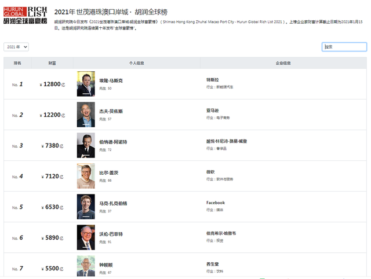Open the photo in the No. 7 row
This screenshot has width=371, height=279.
(x=86, y=266)
